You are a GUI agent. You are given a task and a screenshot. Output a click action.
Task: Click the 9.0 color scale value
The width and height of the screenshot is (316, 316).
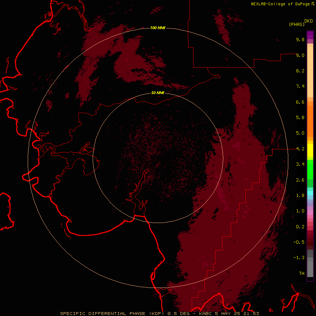click(300, 55)
